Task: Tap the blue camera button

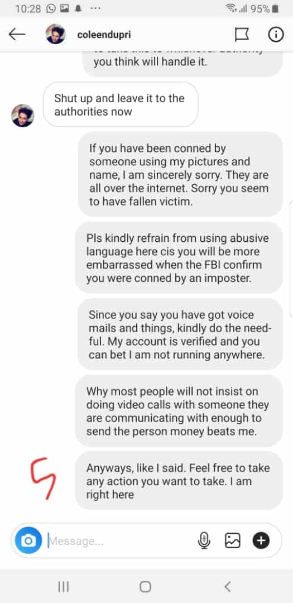Action: click(x=28, y=540)
